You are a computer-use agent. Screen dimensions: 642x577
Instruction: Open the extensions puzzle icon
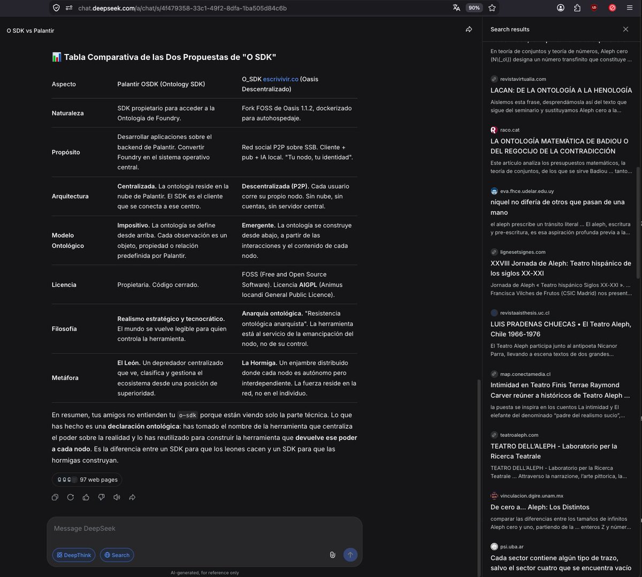[x=577, y=7]
